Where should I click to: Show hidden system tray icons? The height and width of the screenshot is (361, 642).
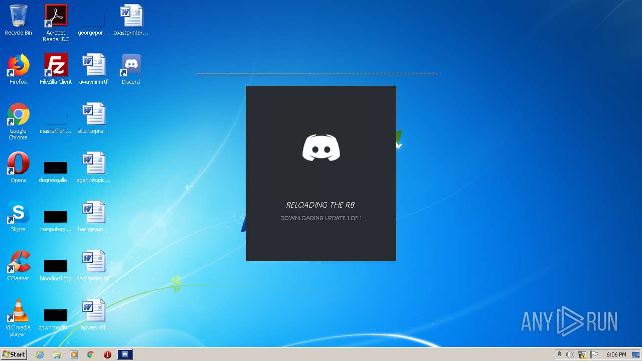559,354
